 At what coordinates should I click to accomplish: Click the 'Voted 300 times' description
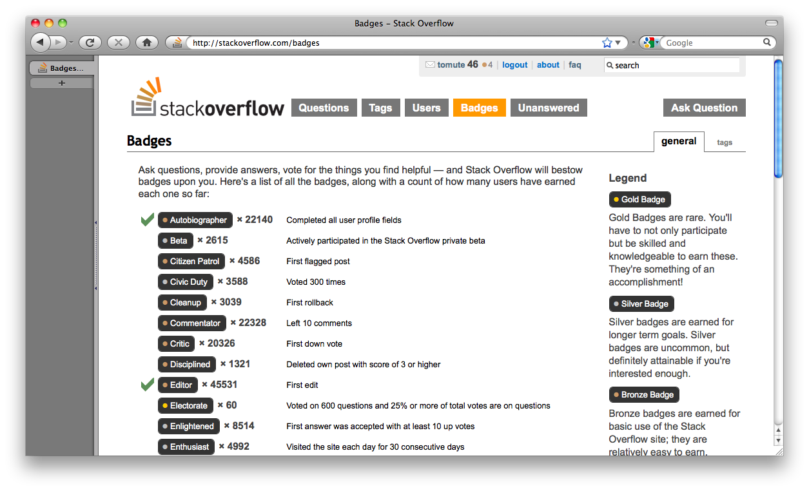click(316, 282)
